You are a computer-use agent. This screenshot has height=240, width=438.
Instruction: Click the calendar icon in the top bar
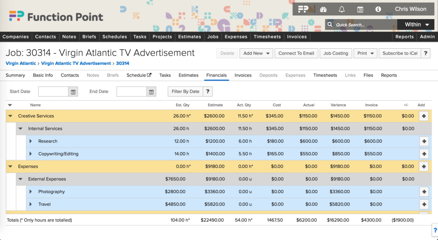point(360,9)
